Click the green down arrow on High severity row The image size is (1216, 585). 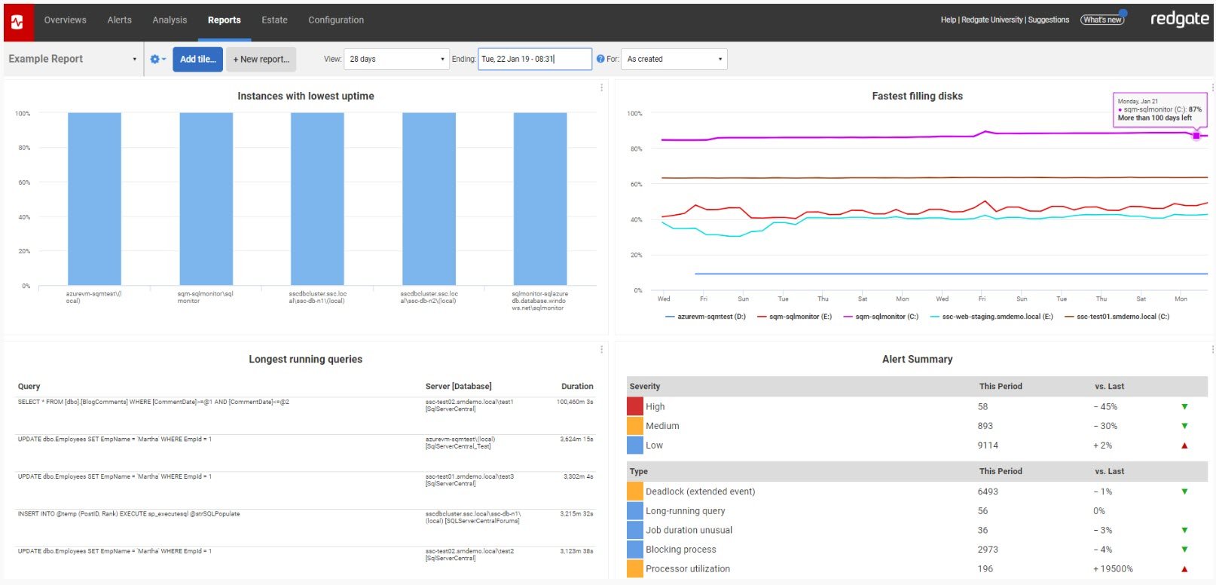[x=1184, y=407]
